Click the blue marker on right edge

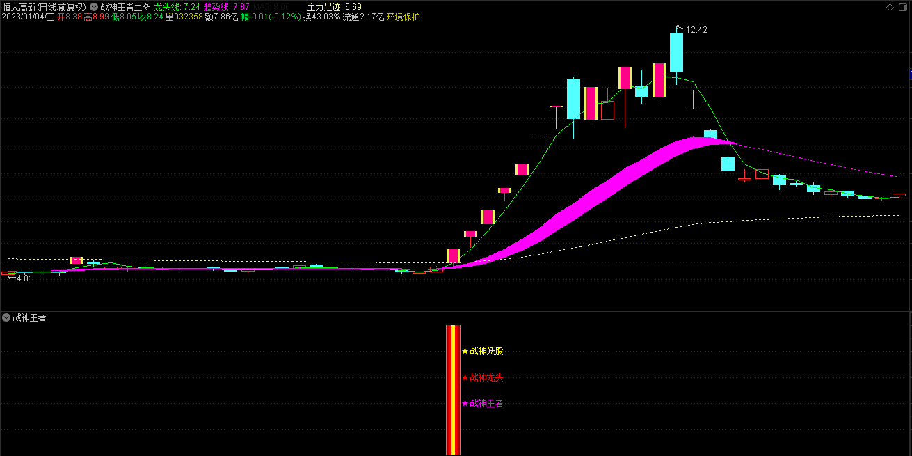(910, 73)
